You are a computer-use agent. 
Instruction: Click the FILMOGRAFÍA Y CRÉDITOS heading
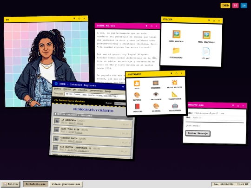tap(93, 110)
